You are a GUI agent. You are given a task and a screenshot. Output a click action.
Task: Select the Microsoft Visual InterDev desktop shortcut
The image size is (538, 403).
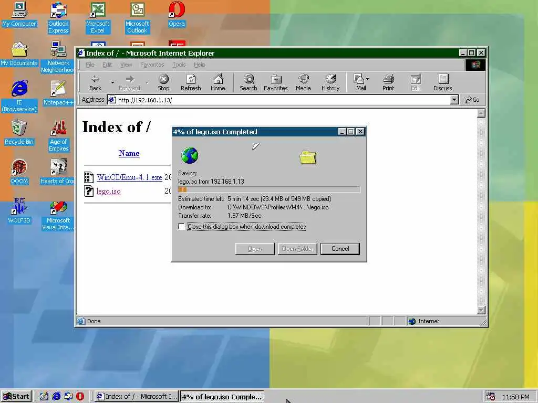tap(58, 215)
